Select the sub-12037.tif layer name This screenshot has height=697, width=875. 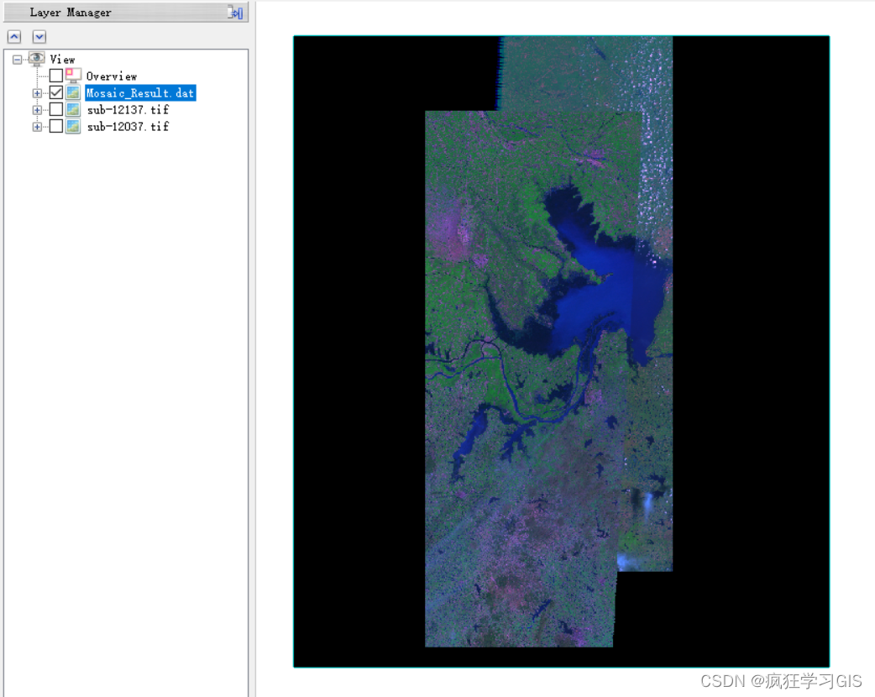point(128,127)
